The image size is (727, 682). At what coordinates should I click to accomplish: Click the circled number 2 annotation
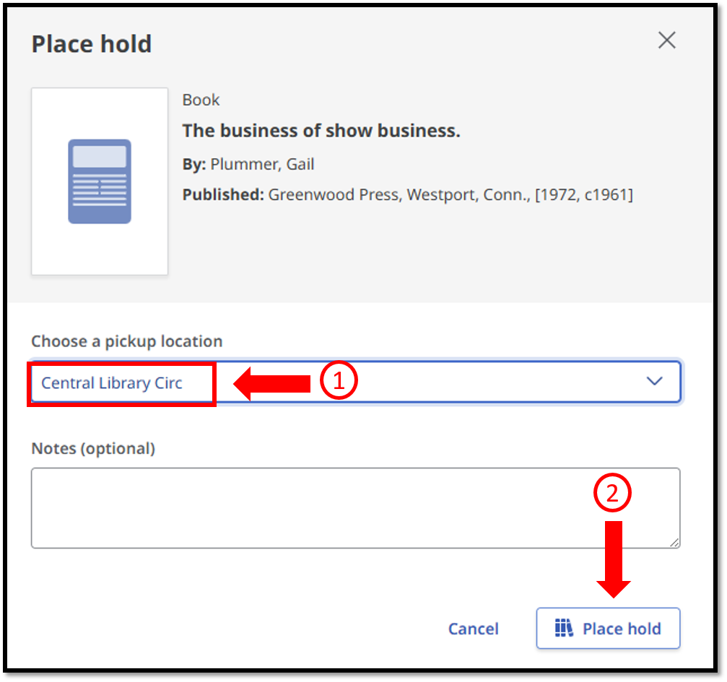pos(612,493)
